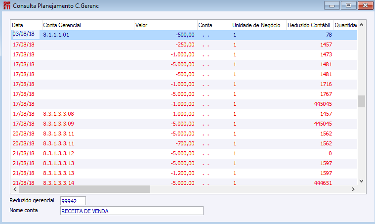Click the horizontal scrollbar right arrow
375x224 pixels.
coord(353,189)
